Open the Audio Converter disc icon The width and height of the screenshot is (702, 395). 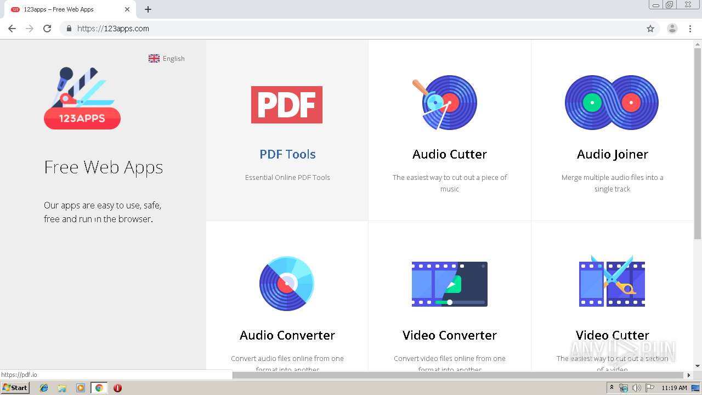point(287,284)
